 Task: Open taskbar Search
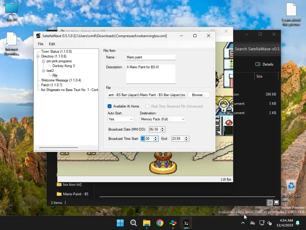(x=134, y=223)
